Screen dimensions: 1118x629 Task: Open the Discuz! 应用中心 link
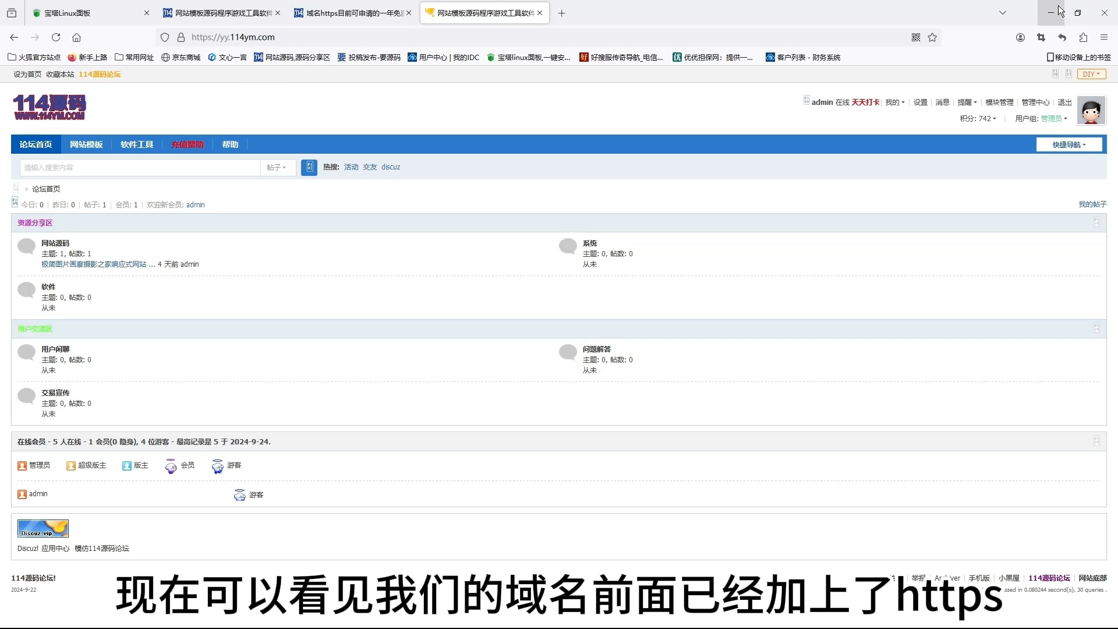[x=43, y=549]
